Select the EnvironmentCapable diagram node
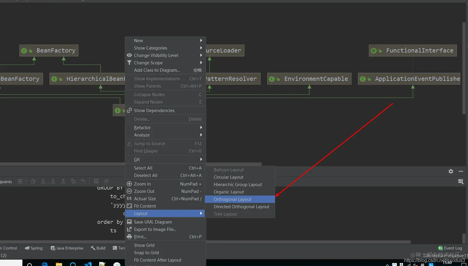 (309, 79)
